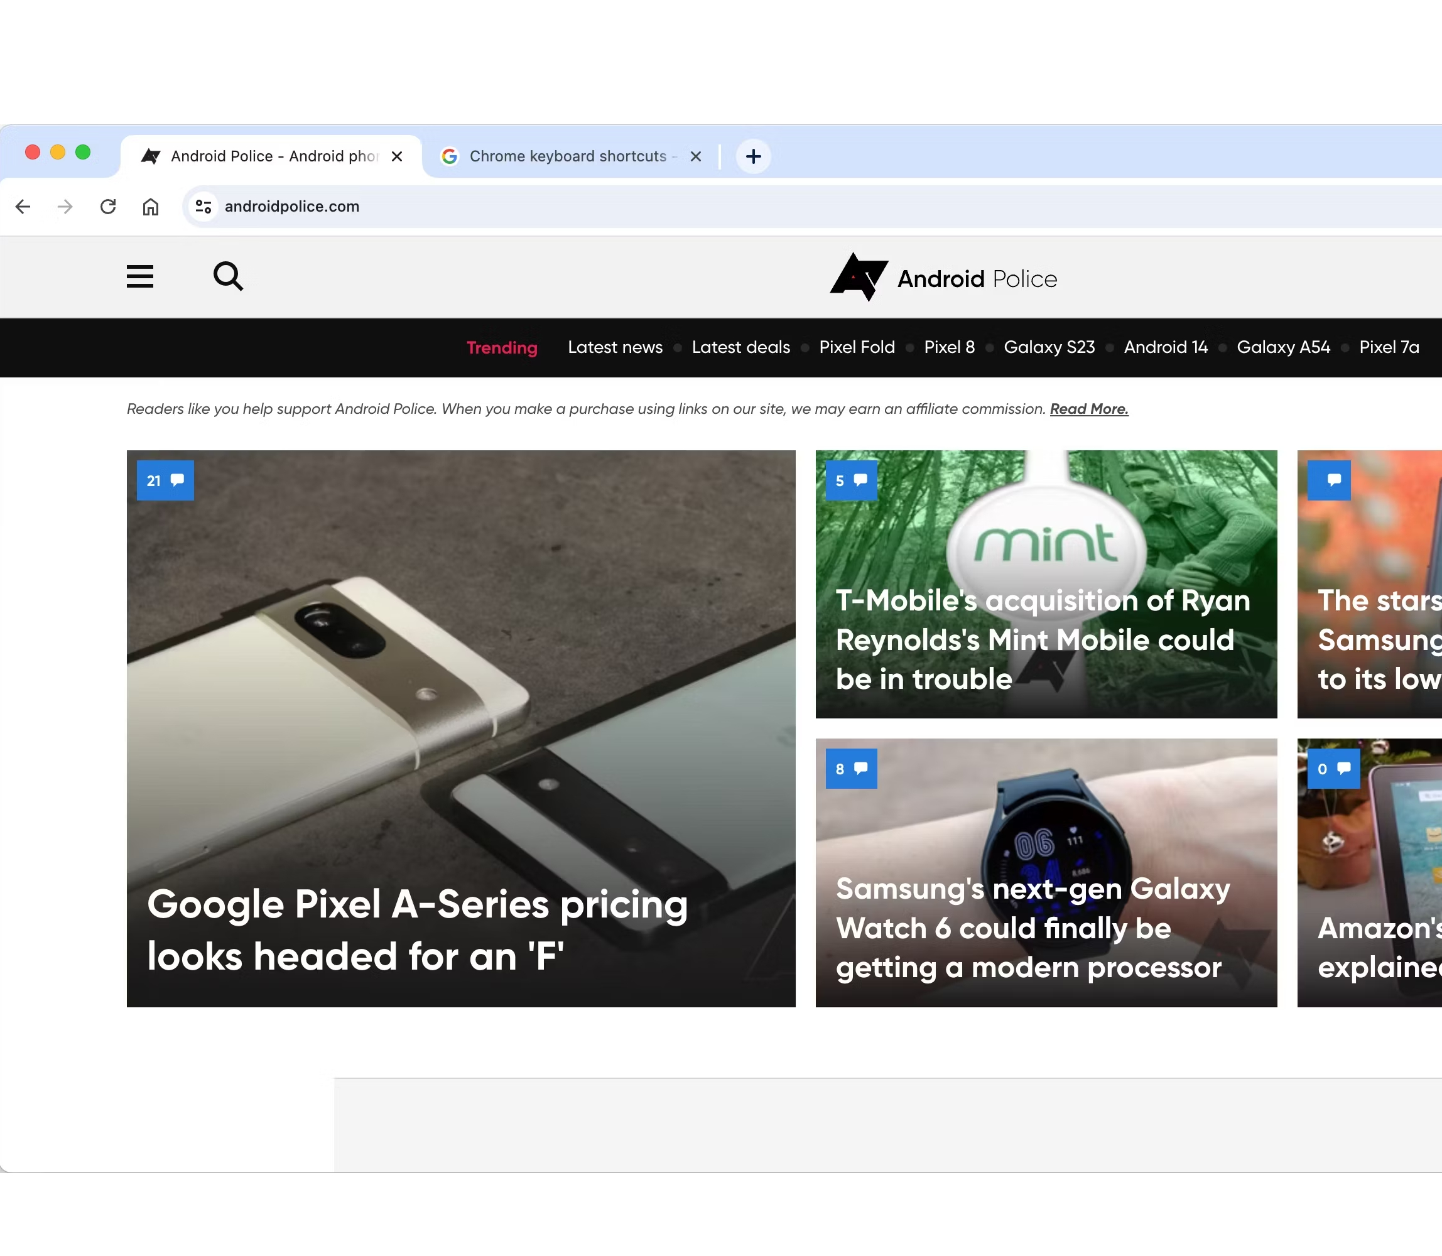Open comment badge on Samsung stars article
The height and width of the screenshot is (1256, 1442).
tap(1329, 480)
